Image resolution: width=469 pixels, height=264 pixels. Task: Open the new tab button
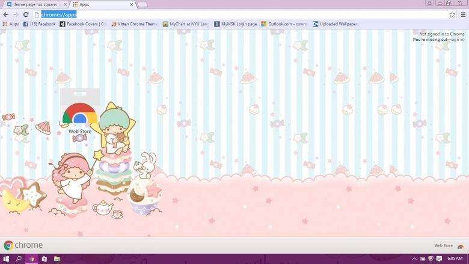142,5
